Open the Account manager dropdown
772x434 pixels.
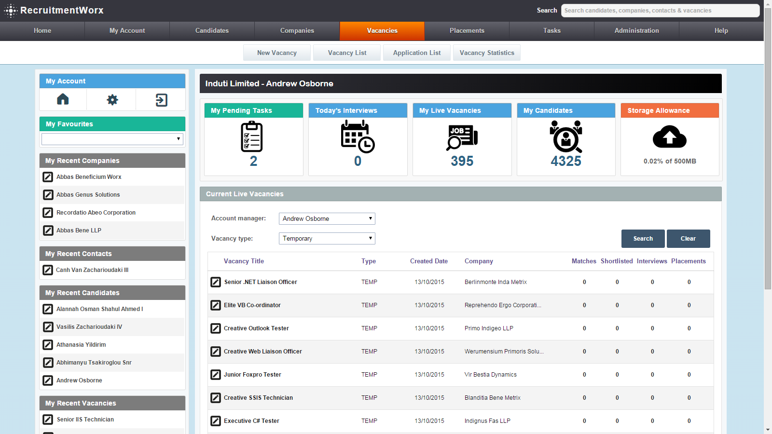pos(327,218)
